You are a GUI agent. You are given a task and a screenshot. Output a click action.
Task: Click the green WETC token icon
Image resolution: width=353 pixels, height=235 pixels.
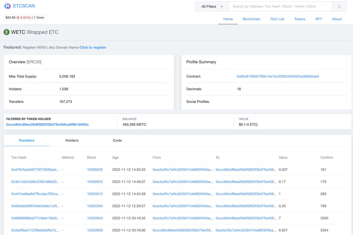coord(6,32)
